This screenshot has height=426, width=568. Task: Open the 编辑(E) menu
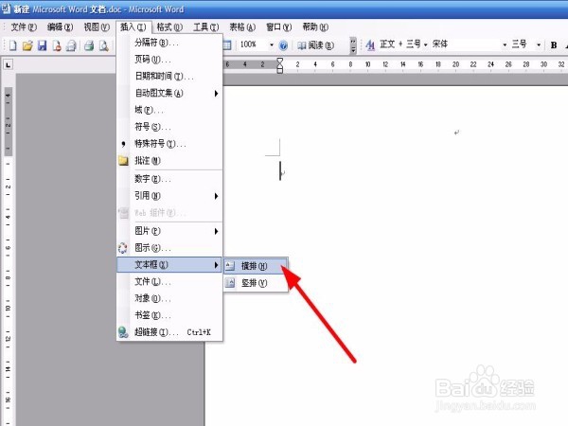(x=60, y=27)
